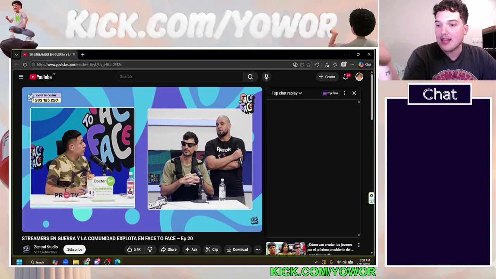Focus the YouTube Search input field
Image resolution: width=496 pixels, height=279 pixels.
point(180,77)
